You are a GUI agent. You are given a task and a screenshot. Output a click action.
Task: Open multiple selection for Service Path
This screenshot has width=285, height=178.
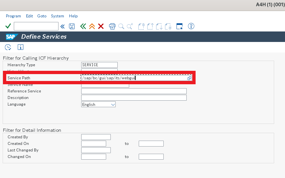click(189, 78)
